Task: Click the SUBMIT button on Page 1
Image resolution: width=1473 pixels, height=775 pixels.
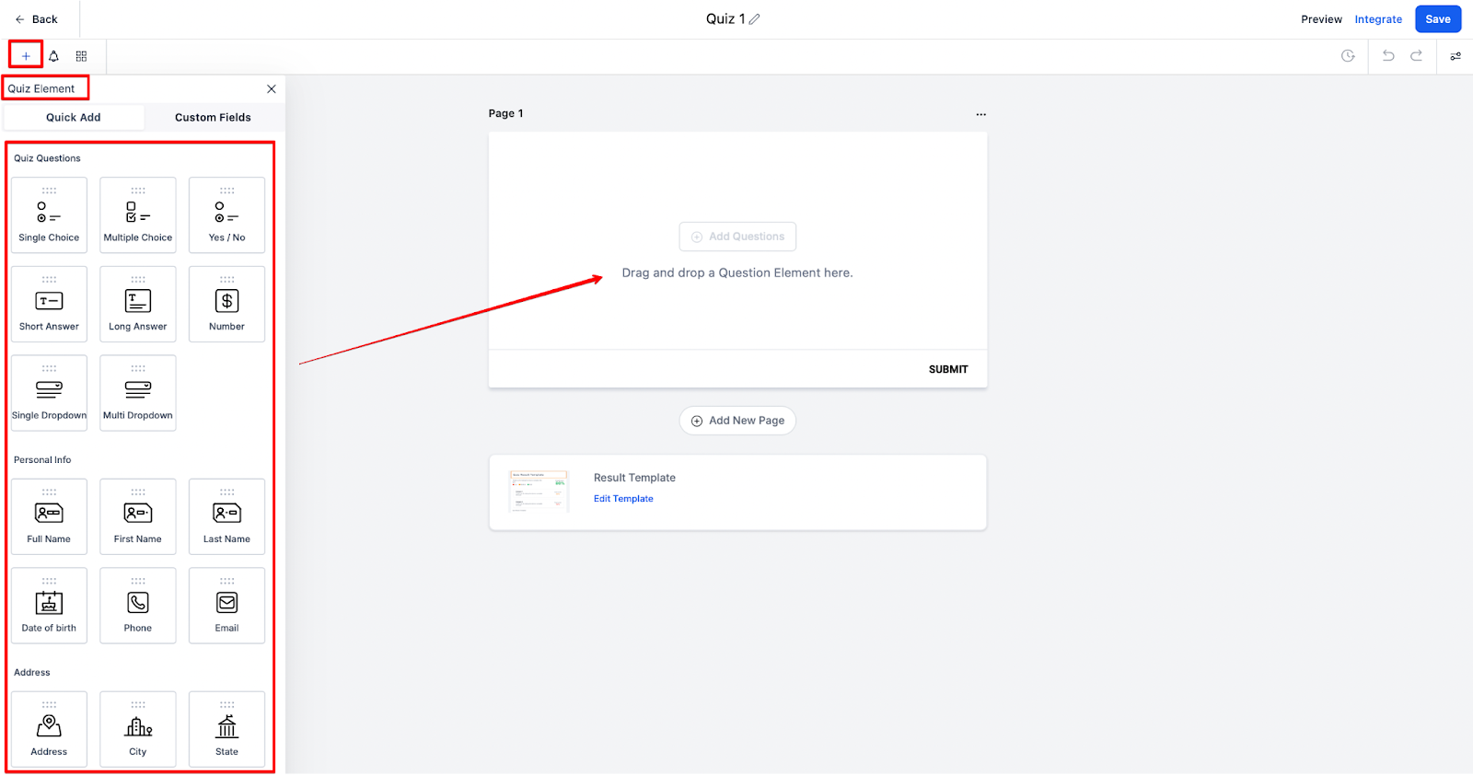Action: 948,369
